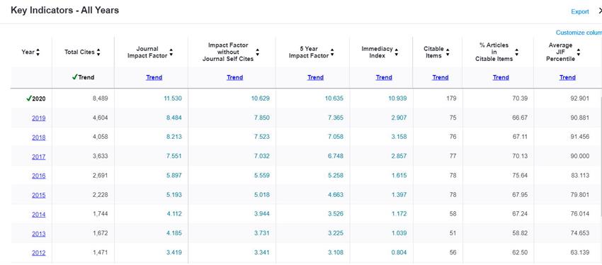Show Trend for Journal Impact Factor
602x265 pixels.
point(154,77)
